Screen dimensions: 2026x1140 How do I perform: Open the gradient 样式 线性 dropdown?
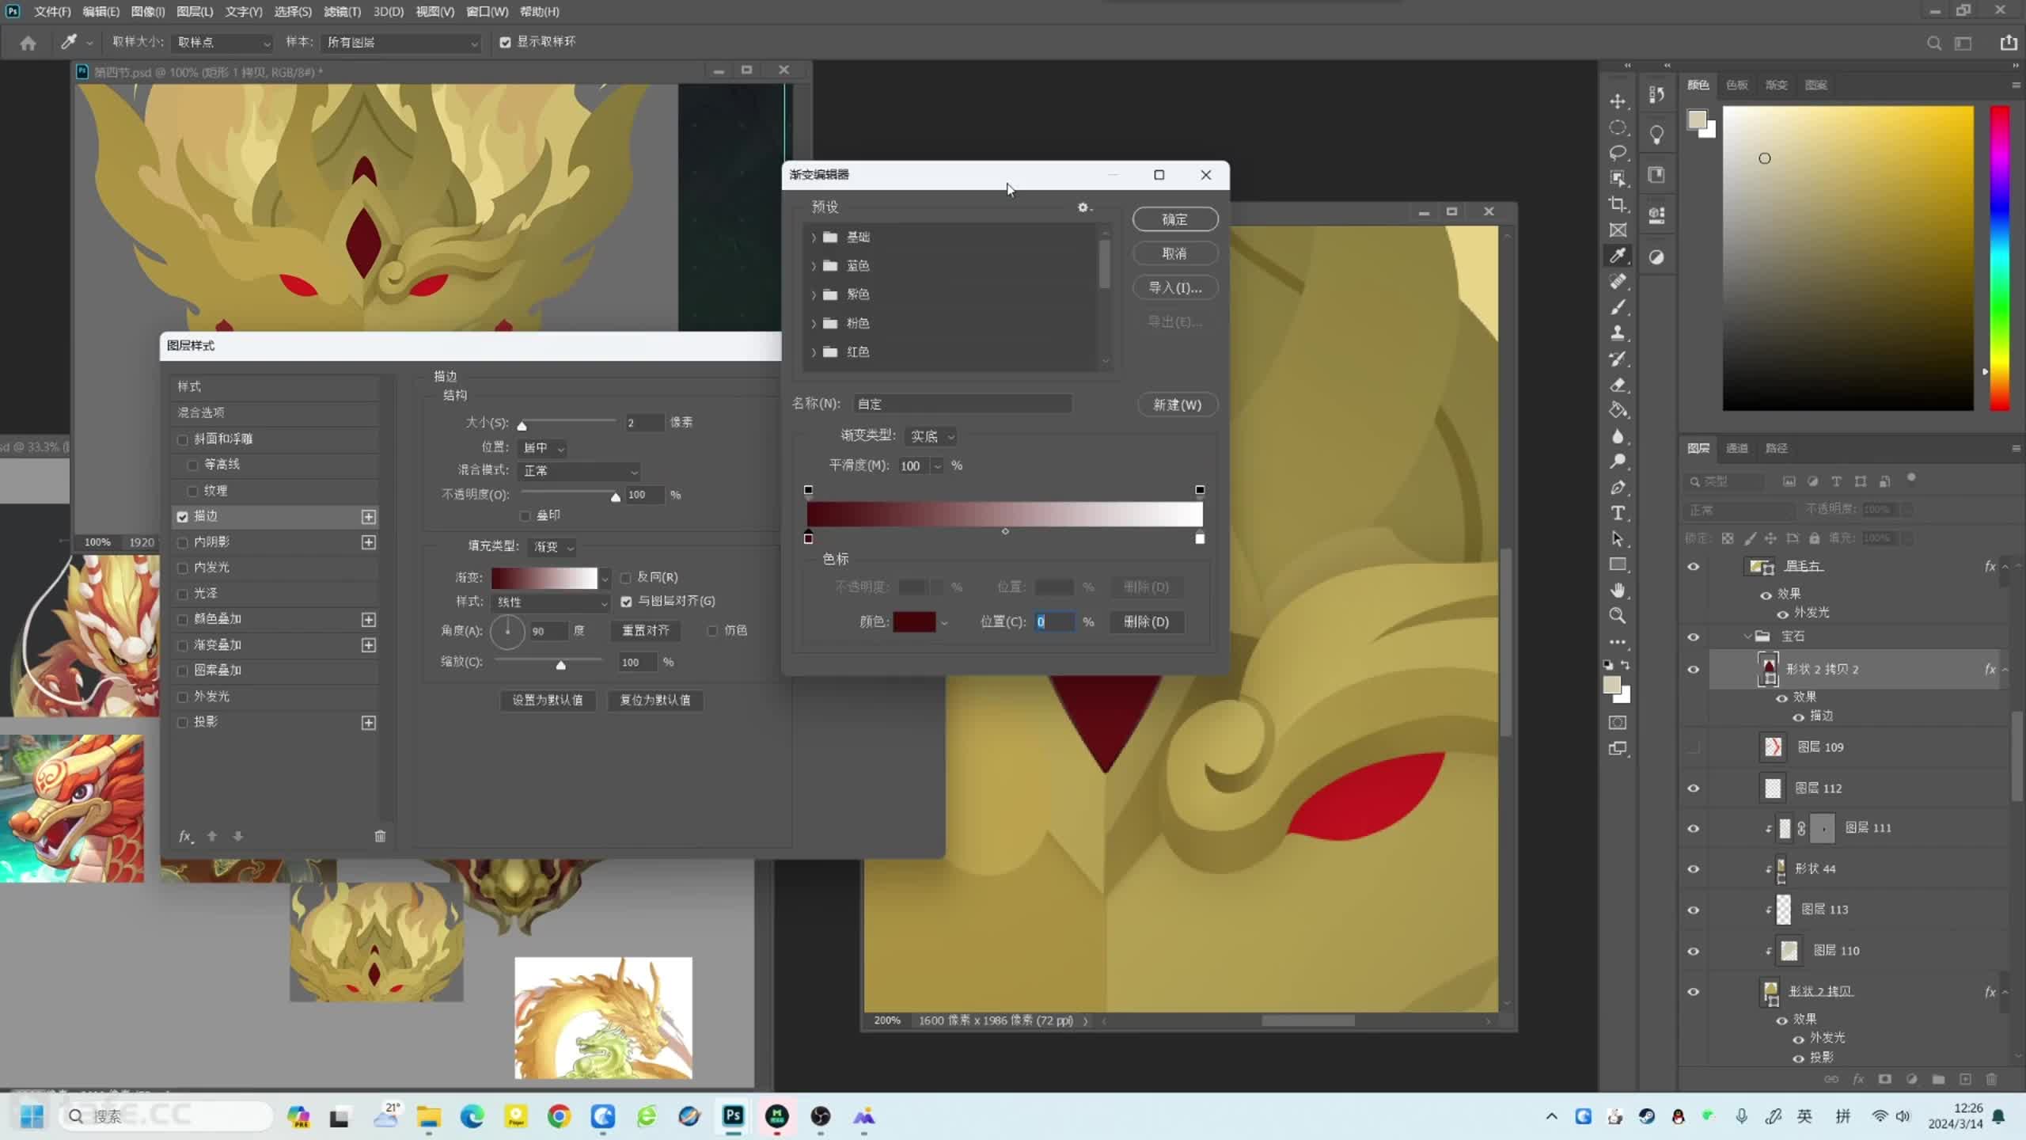551,602
